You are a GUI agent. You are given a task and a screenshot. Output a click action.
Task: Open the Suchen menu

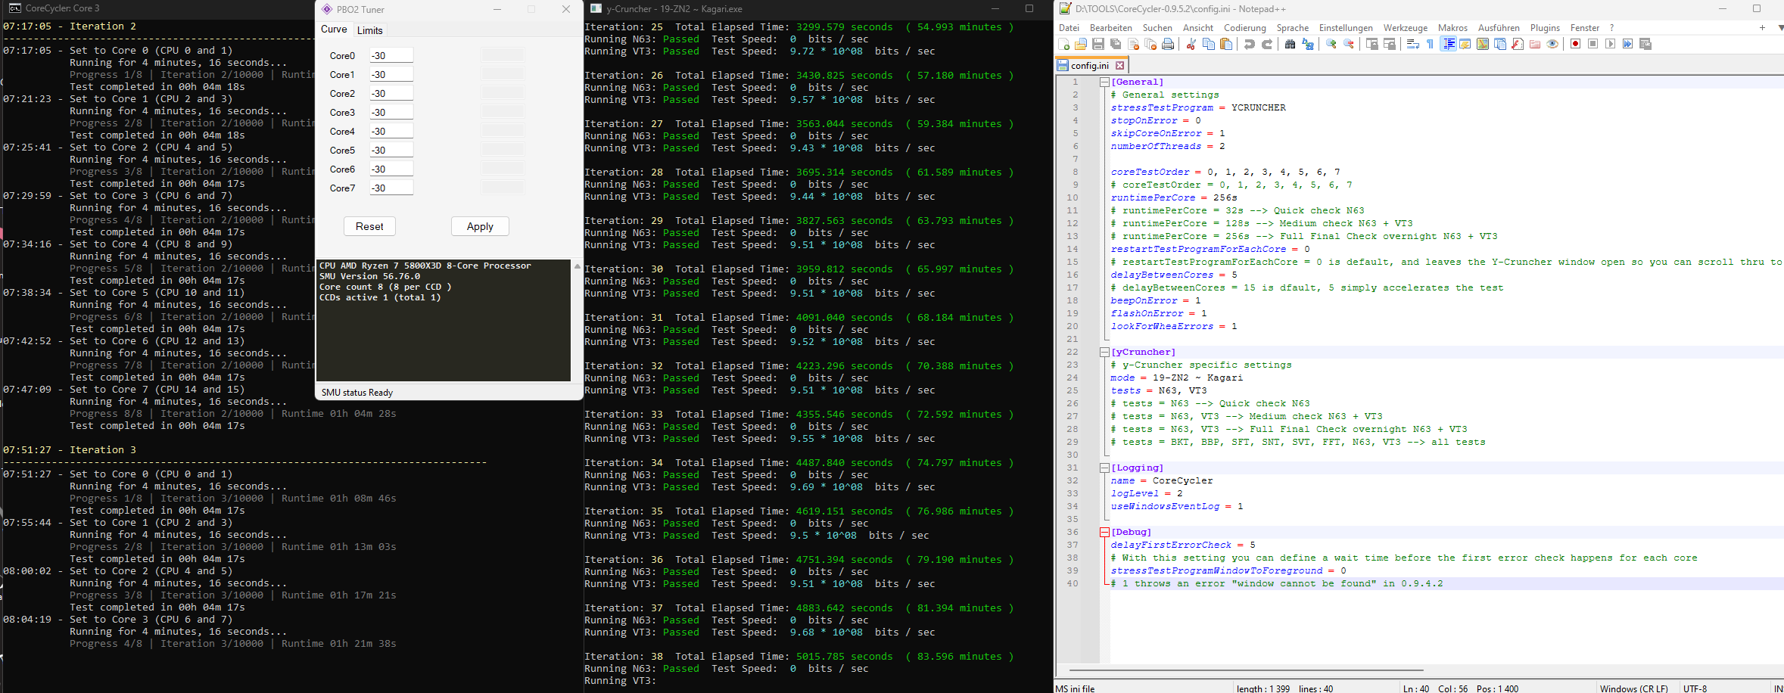pyautogui.click(x=1157, y=28)
